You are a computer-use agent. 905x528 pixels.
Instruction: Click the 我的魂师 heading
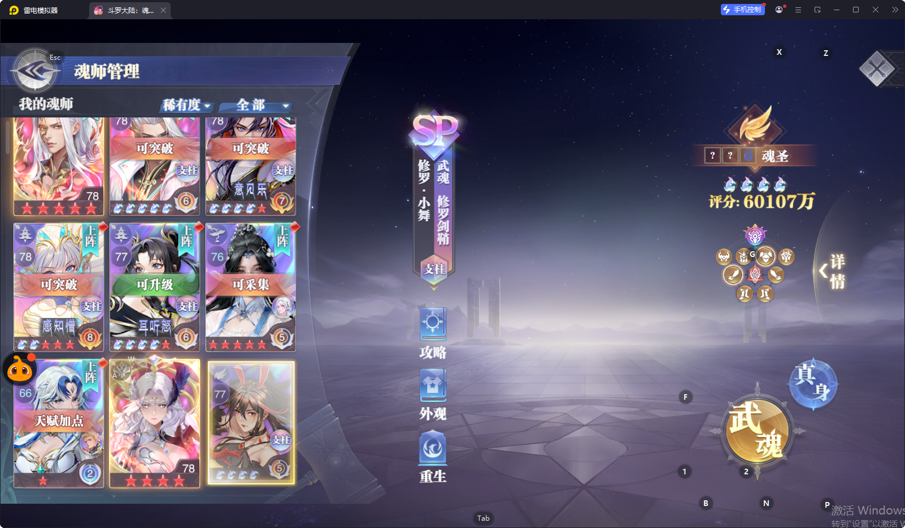tap(46, 104)
